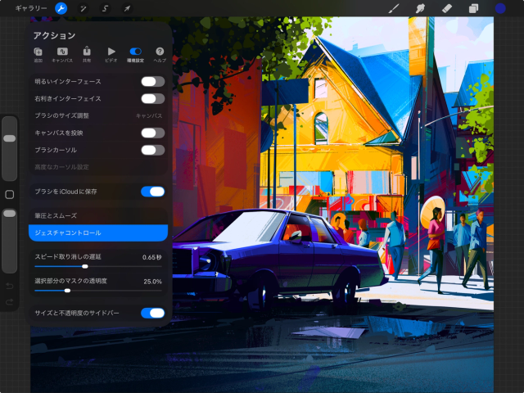Switch to the キャンバス tab
Viewport: 524px width, 393px height.
[x=62, y=55]
